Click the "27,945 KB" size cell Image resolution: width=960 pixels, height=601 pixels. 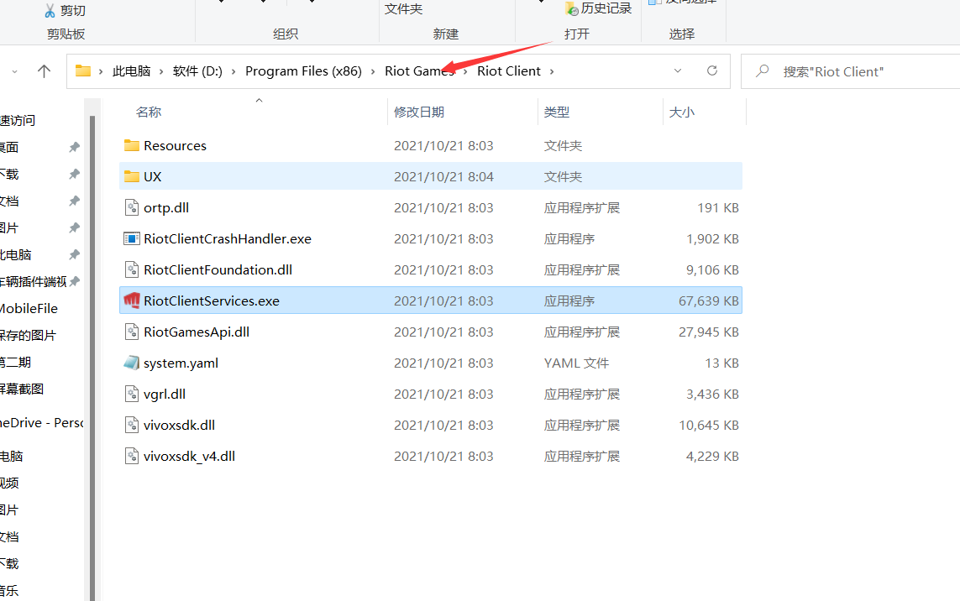(708, 332)
